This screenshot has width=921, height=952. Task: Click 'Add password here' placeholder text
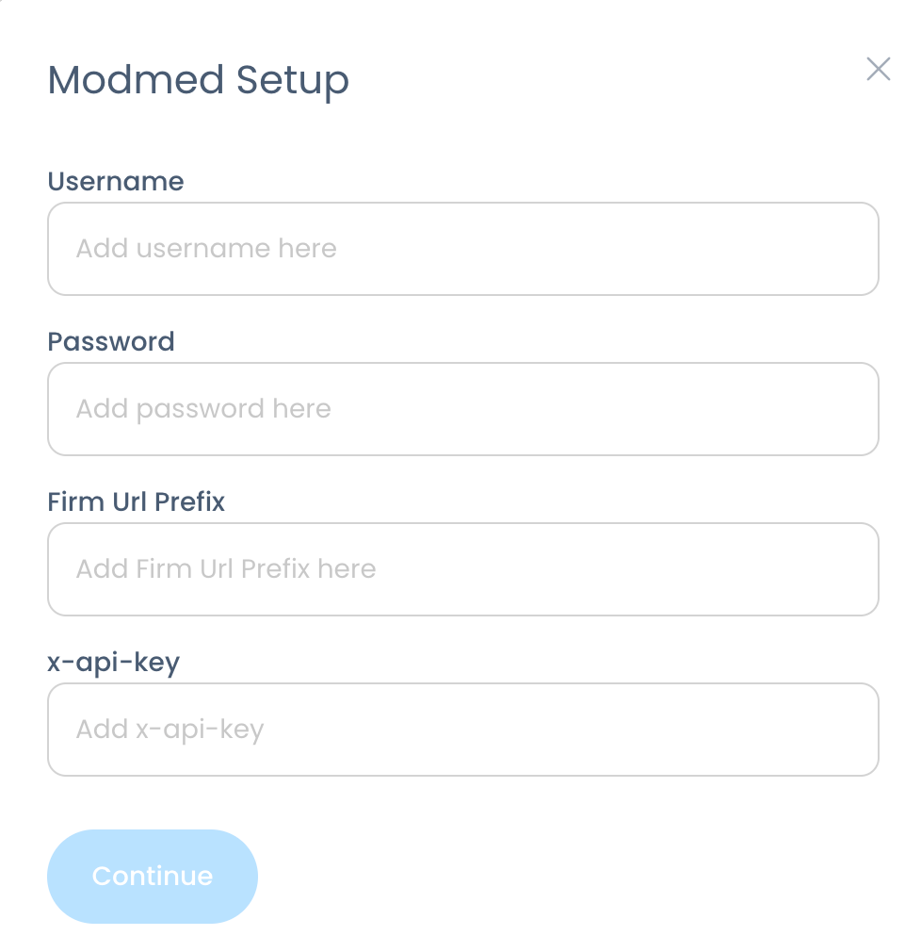pos(203,409)
